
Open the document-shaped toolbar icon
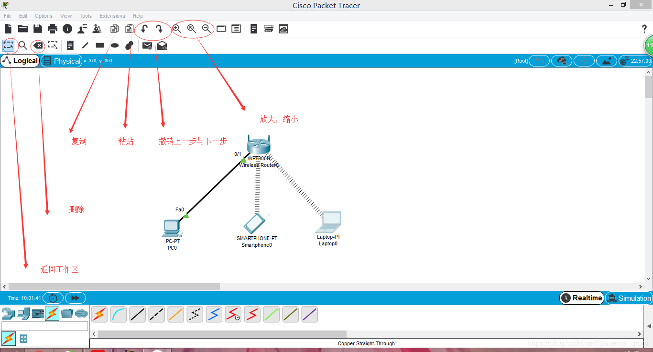point(254,29)
